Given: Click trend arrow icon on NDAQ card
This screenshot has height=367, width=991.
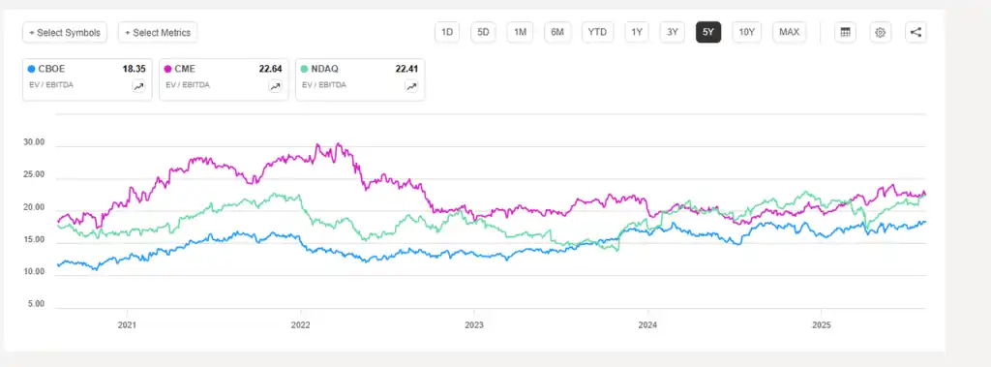Looking at the screenshot, I should 411,87.
